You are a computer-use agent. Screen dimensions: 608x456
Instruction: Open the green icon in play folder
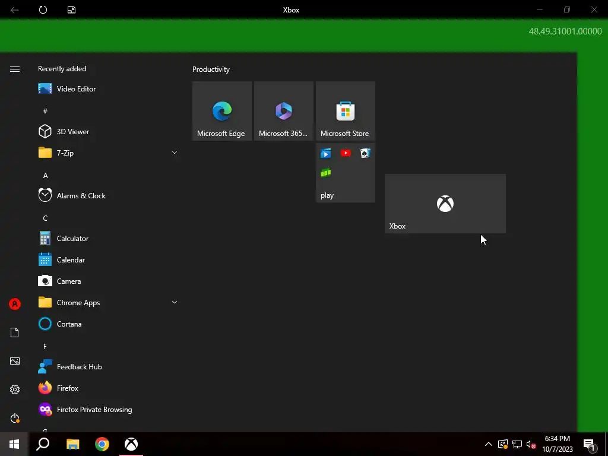[326, 173]
